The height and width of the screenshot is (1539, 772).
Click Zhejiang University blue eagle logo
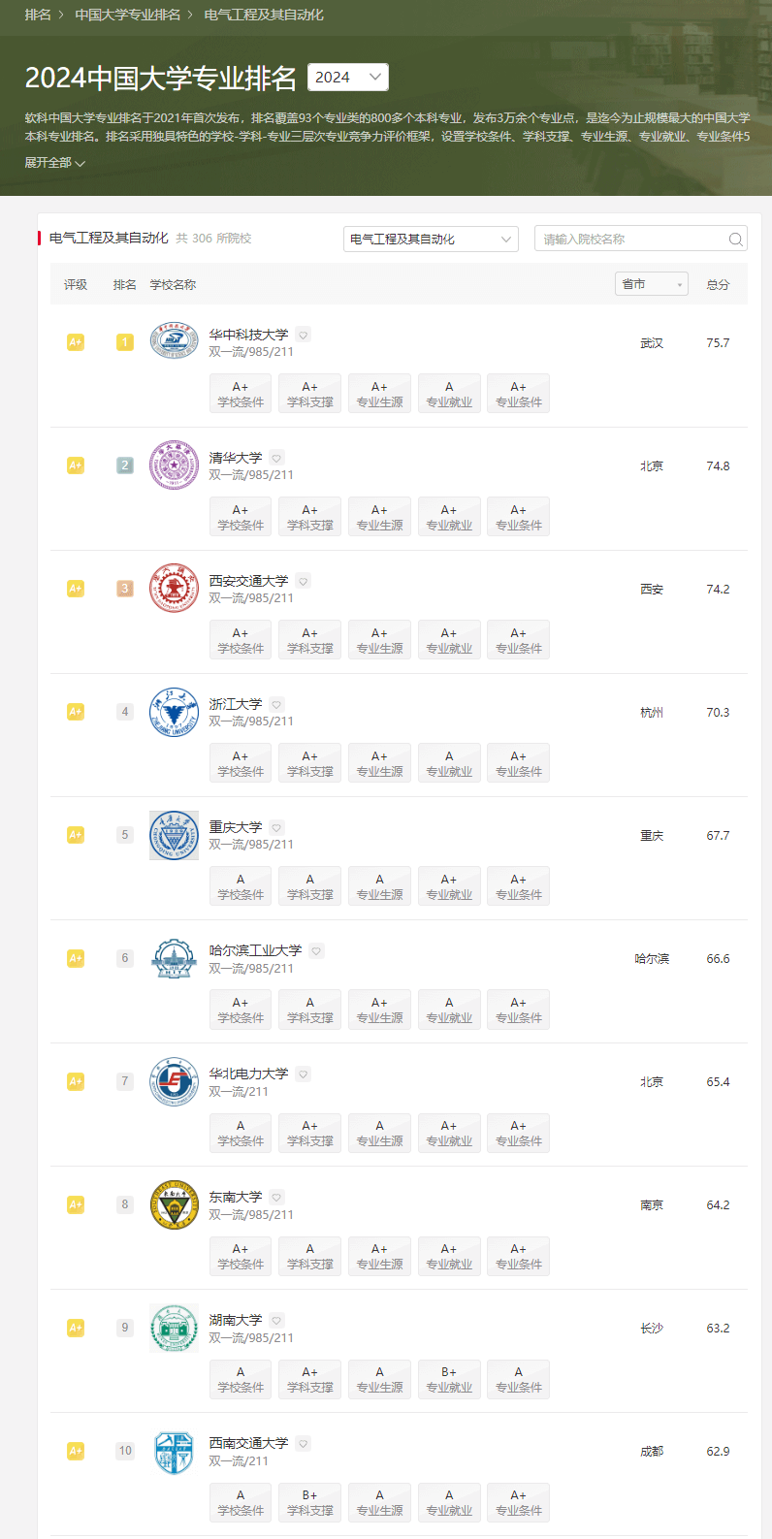coord(174,711)
